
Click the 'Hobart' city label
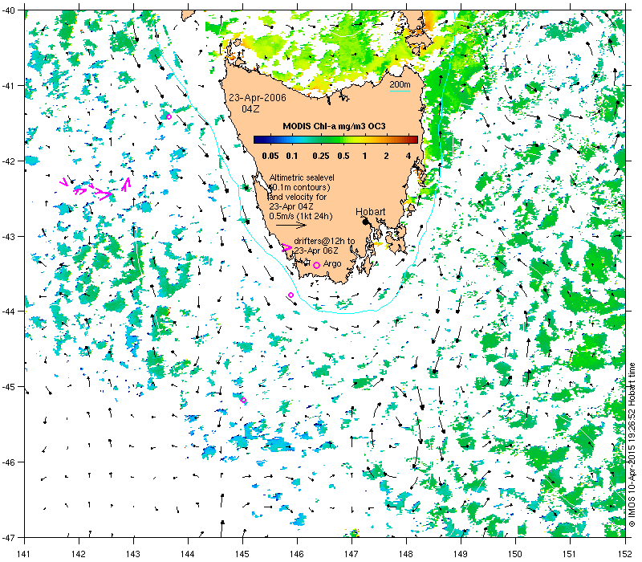pyautogui.click(x=371, y=212)
